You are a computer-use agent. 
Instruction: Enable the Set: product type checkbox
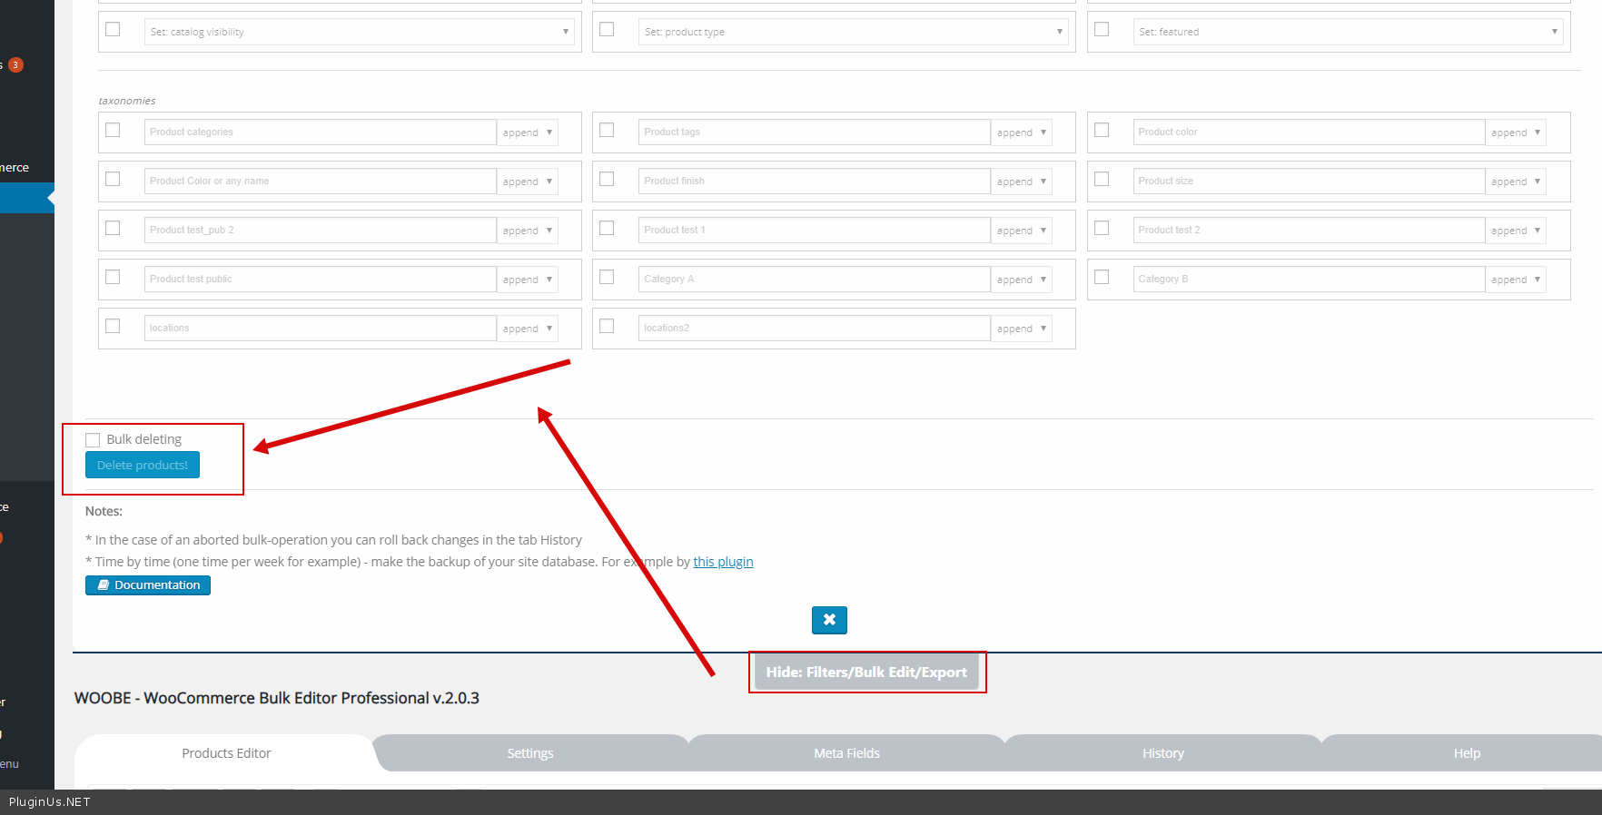click(x=607, y=29)
